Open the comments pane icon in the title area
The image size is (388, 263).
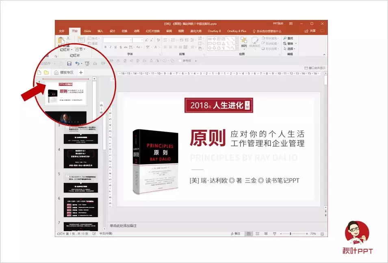click(x=322, y=31)
